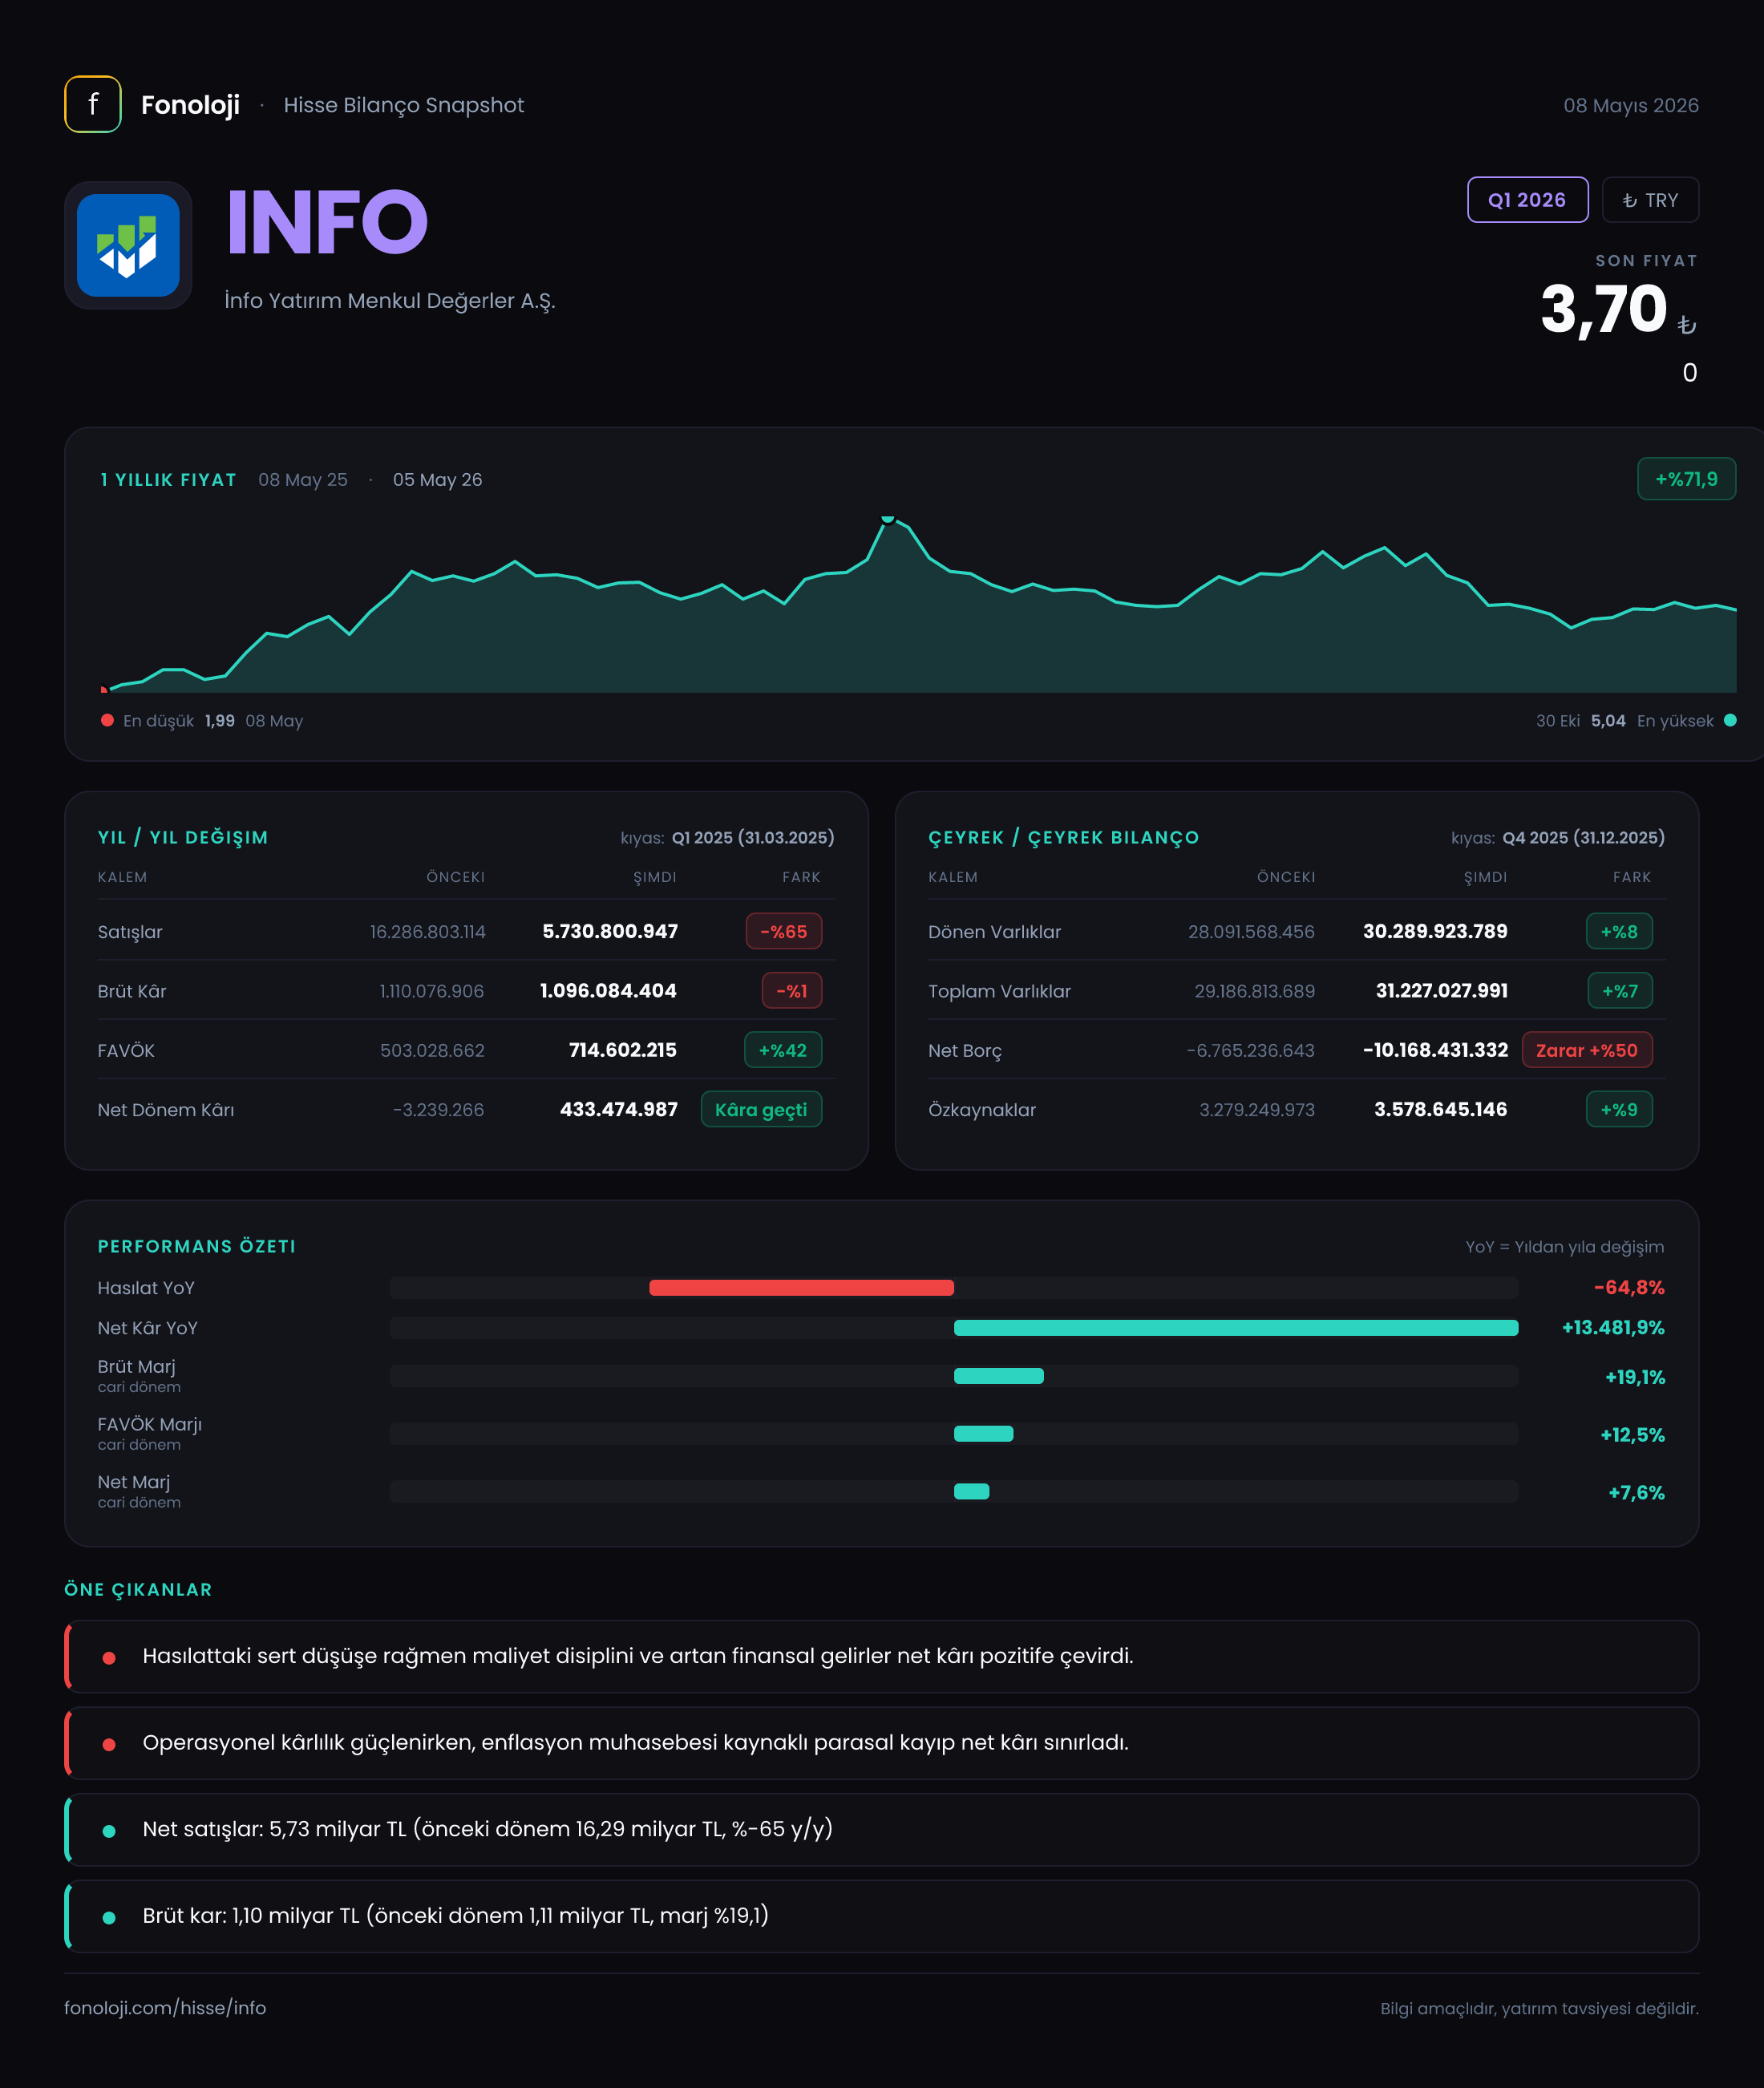The image size is (1764, 2088).
Task: Click the "ÖNE ÇIKANLAR" heading
Action: click(138, 1590)
